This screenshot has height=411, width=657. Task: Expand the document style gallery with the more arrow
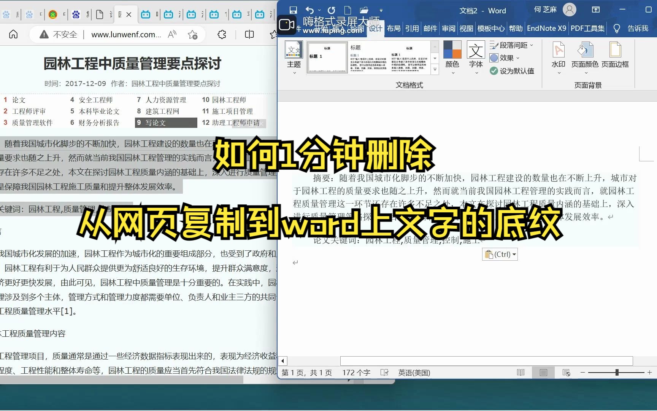point(435,68)
